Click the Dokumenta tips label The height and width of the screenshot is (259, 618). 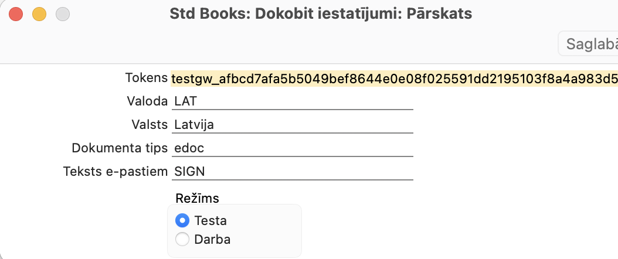click(x=120, y=148)
